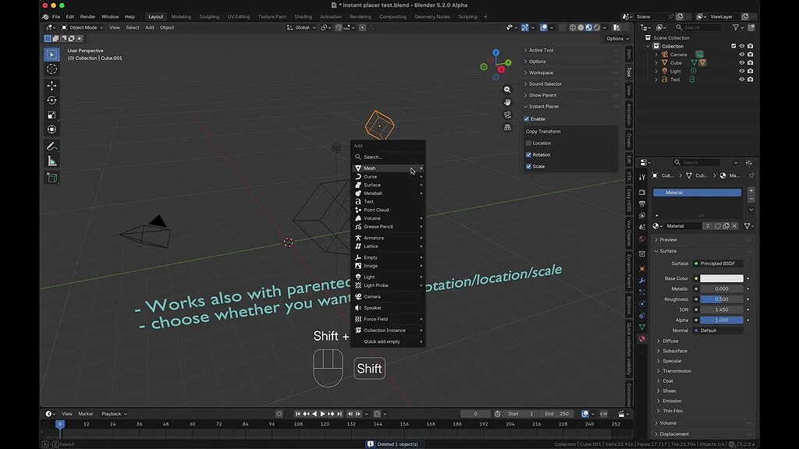799x449 pixels.
Task: Toggle Collection exclude checkbox in outliner
Action: 733,46
